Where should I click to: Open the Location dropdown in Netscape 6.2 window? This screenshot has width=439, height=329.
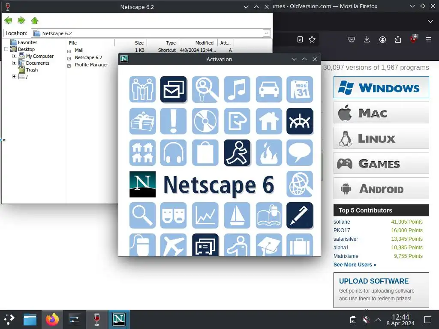pos(266,33)
